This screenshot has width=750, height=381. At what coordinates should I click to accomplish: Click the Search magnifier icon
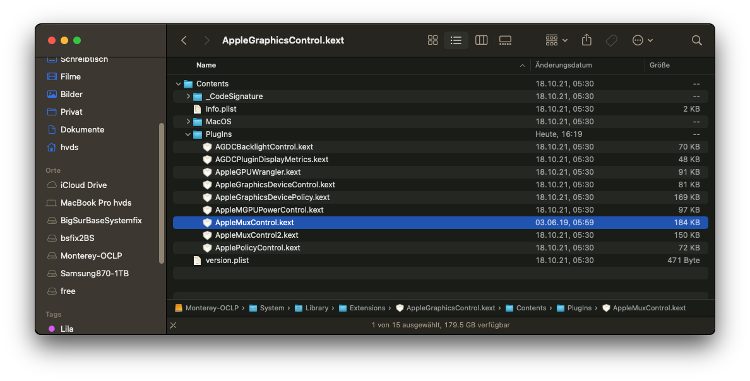pos(697,40)
